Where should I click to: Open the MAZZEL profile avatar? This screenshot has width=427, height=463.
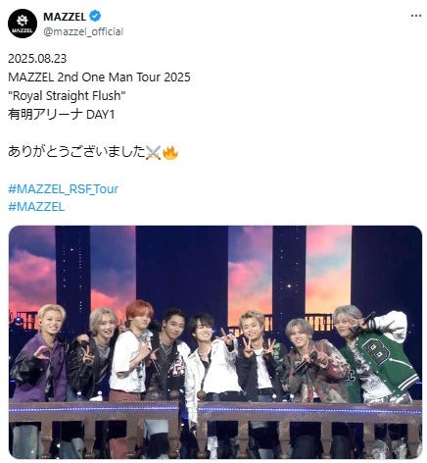click(23, 24)
